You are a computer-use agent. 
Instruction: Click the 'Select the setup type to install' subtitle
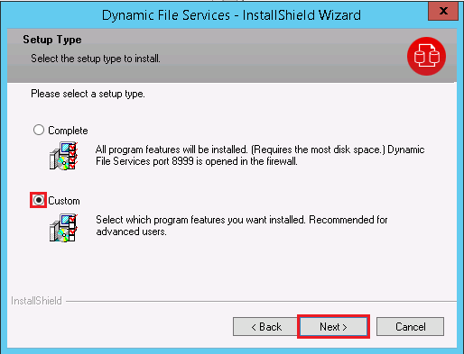point(96,59)
